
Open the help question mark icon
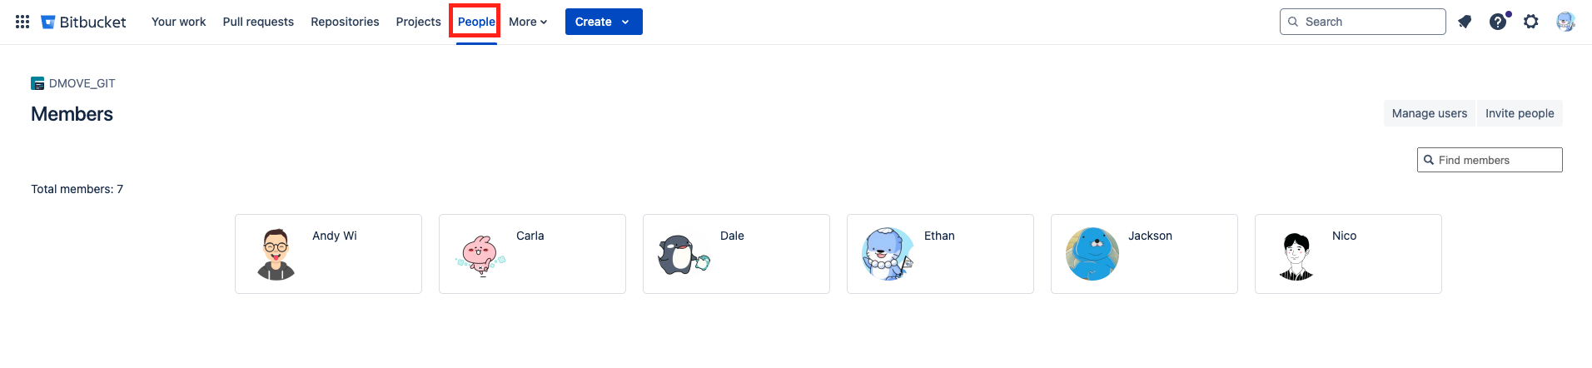coord(1498,22)
